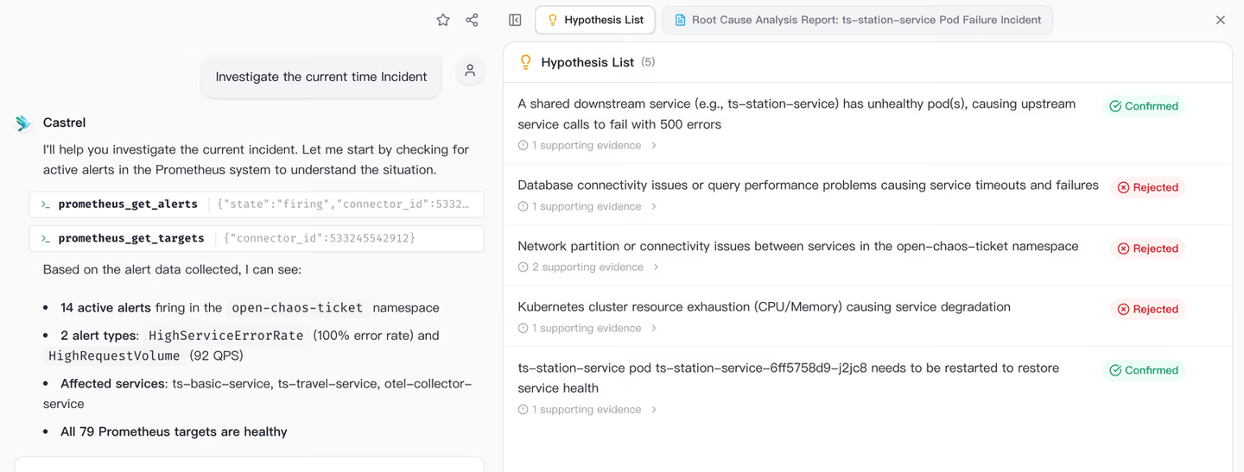
Task: Expand evidence for the database connectivity hypothesis
Action: pyautogui.click(x=587, y=207)
